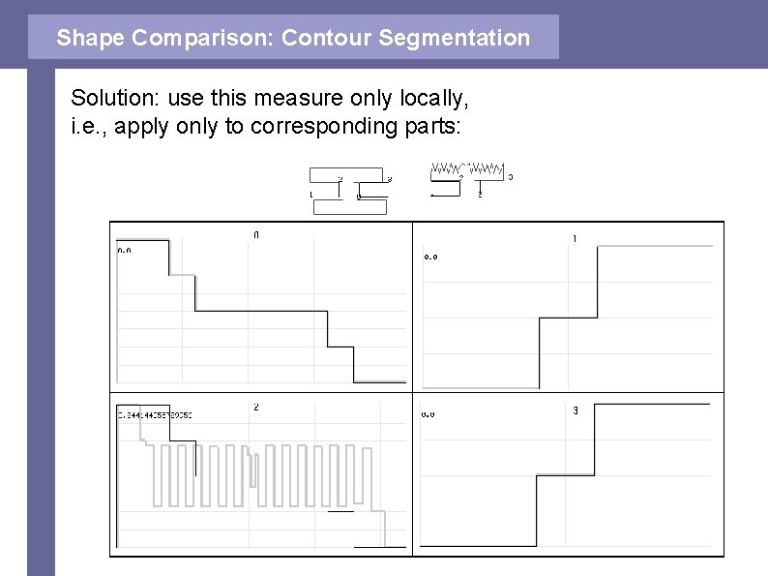Click the descending staircase curve in plot 0
Image resolution: width=768 pixels, height=576 pixels.
261,311
